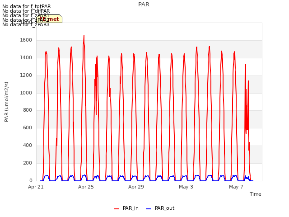The width and height of the screenshot is (289, 217).
Task: Click the PAR chart title
Action: point(144,5)
